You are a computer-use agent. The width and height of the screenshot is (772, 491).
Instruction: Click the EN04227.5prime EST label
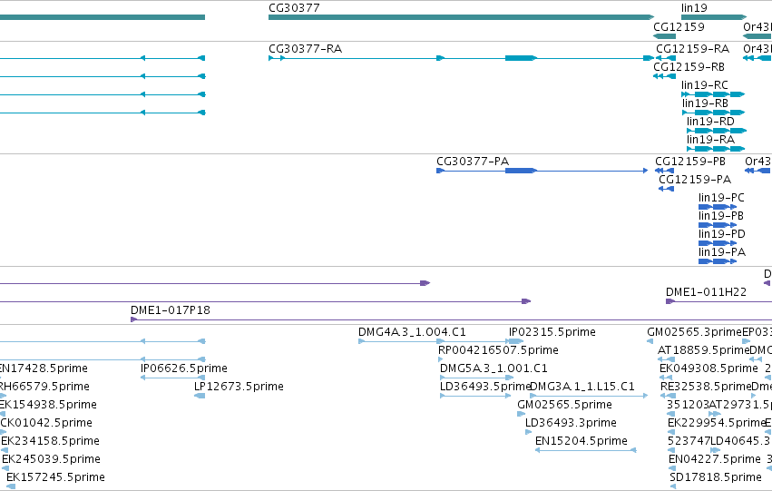pos(715,459)
